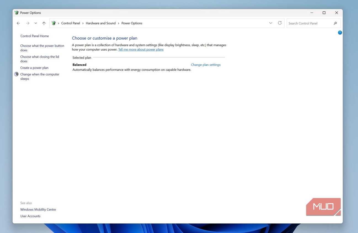Open Change when the computer sleeps

click(x=40, y=76)
